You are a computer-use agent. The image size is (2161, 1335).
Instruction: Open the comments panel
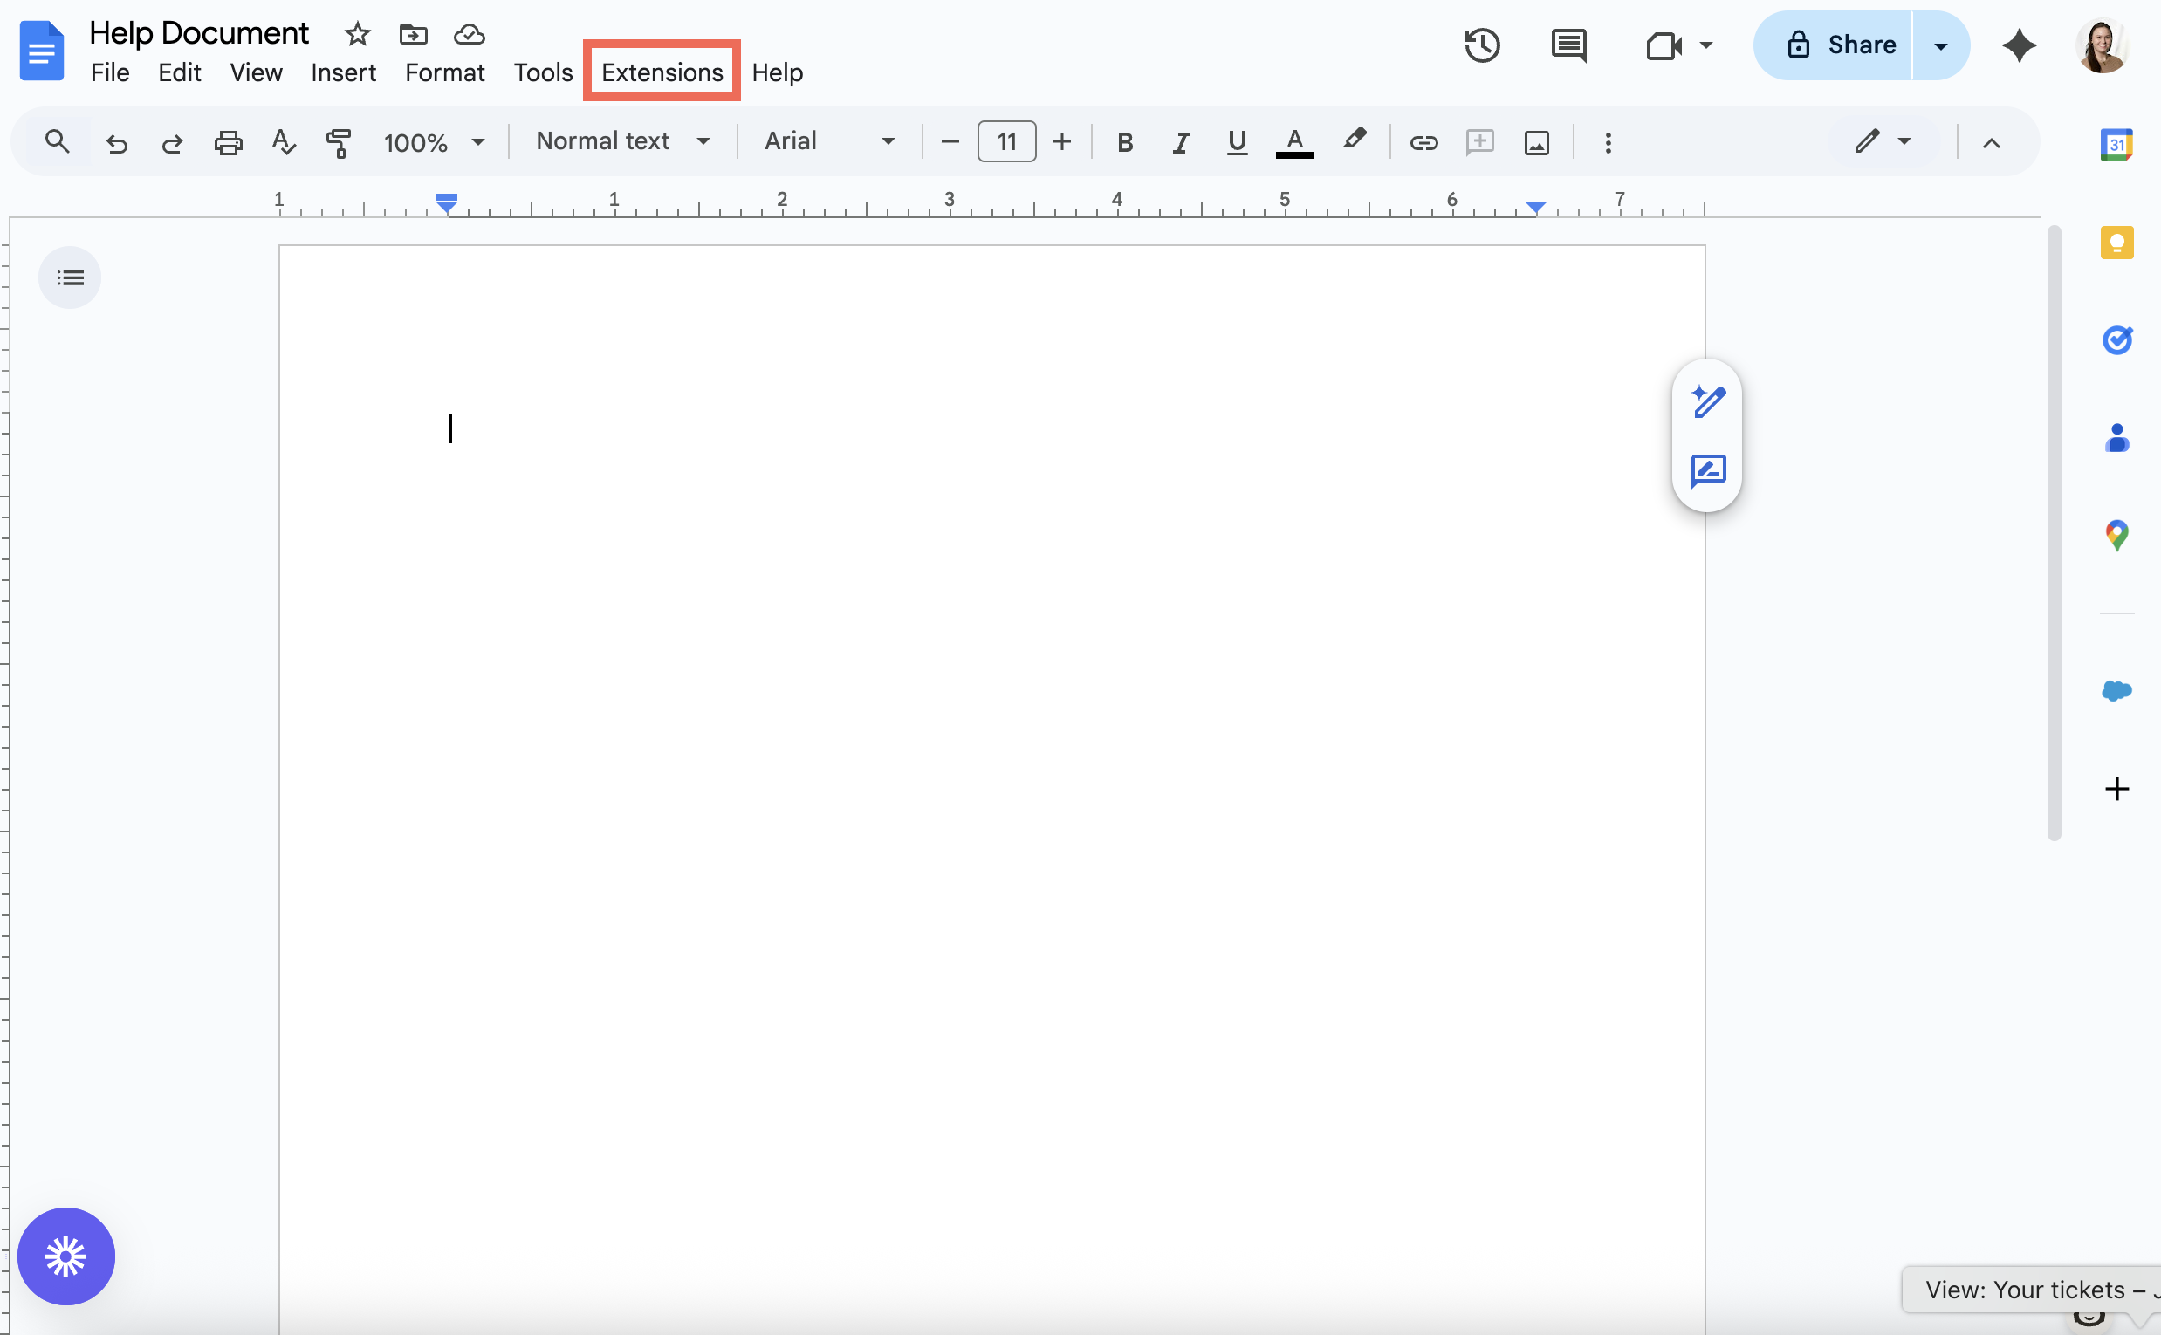1568,45
